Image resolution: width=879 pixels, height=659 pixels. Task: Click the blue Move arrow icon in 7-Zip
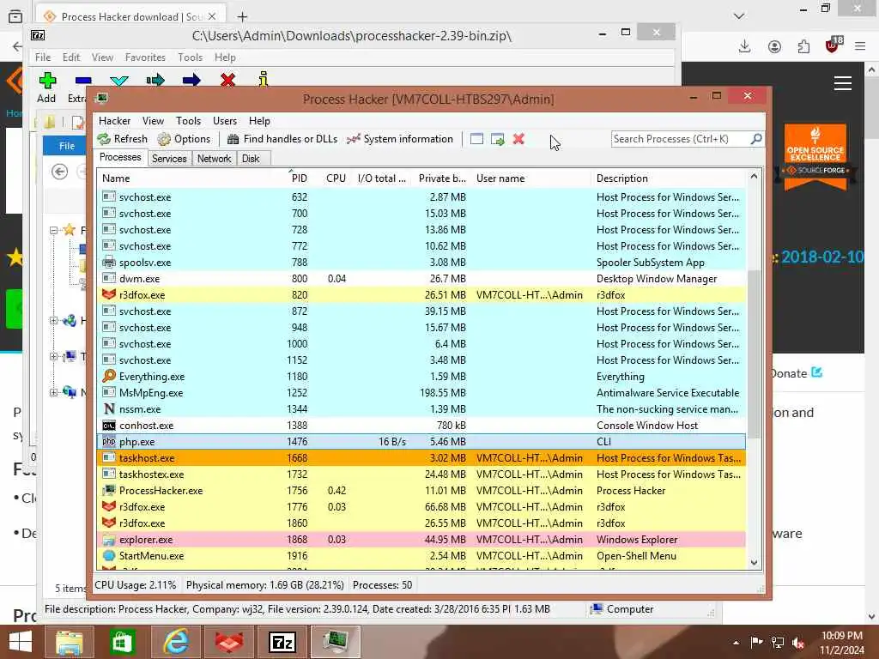tap(191, 80)
